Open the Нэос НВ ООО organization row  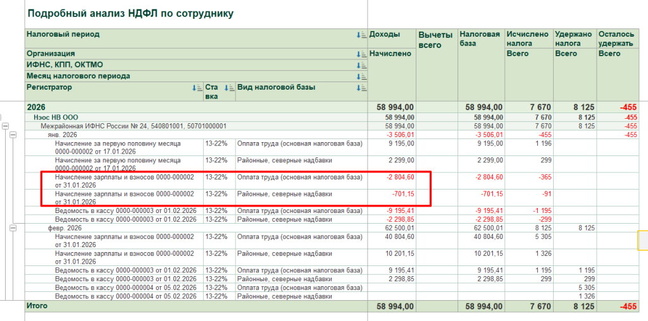pyautogui.click(x=56, y=118)
